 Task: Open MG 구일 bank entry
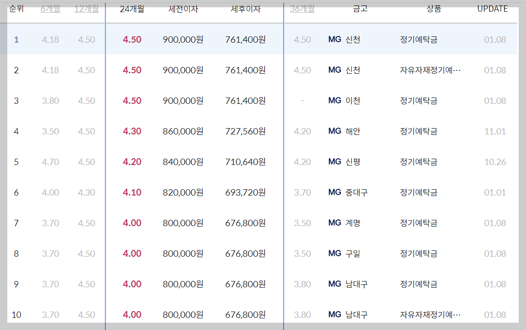pos(344,254)
